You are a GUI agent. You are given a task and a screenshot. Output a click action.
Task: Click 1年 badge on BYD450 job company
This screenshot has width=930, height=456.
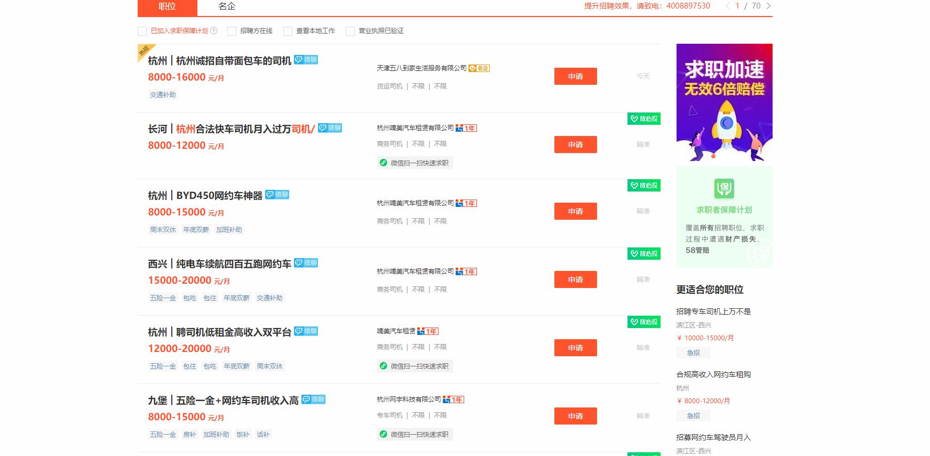tap(466, 203)
